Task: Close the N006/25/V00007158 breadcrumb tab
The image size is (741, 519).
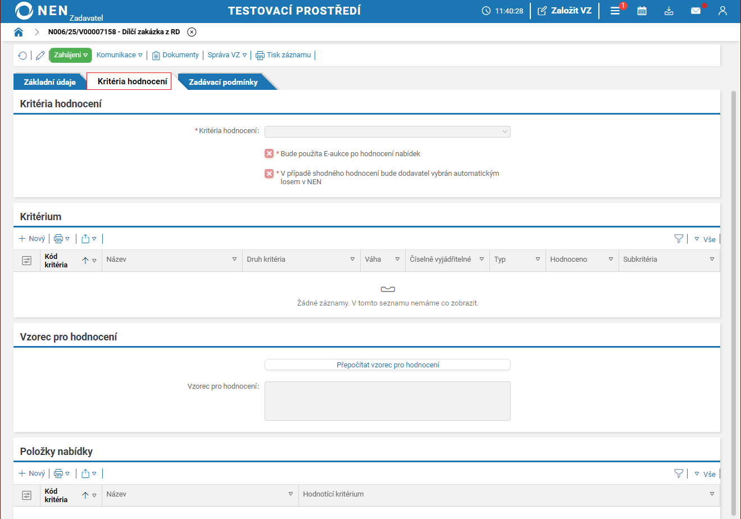Action: 192,32
